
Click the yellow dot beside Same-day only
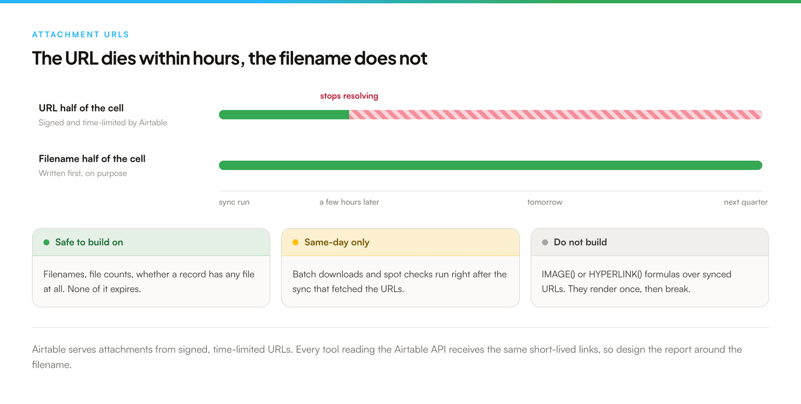tap(295, 242)
